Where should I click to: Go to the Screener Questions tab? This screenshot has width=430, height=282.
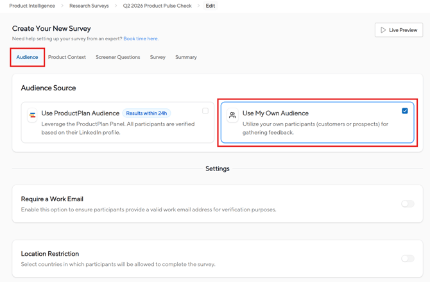[x=117, y=57]
